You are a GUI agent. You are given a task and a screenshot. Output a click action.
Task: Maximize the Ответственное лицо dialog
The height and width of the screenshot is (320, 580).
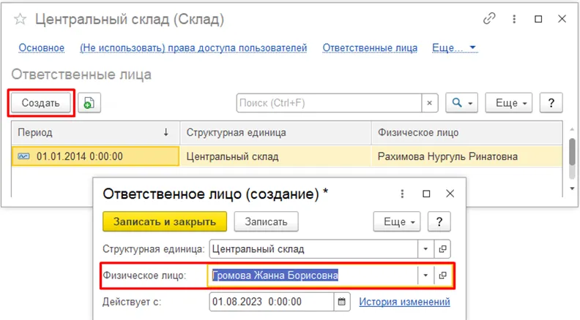(x=426, y=194)
